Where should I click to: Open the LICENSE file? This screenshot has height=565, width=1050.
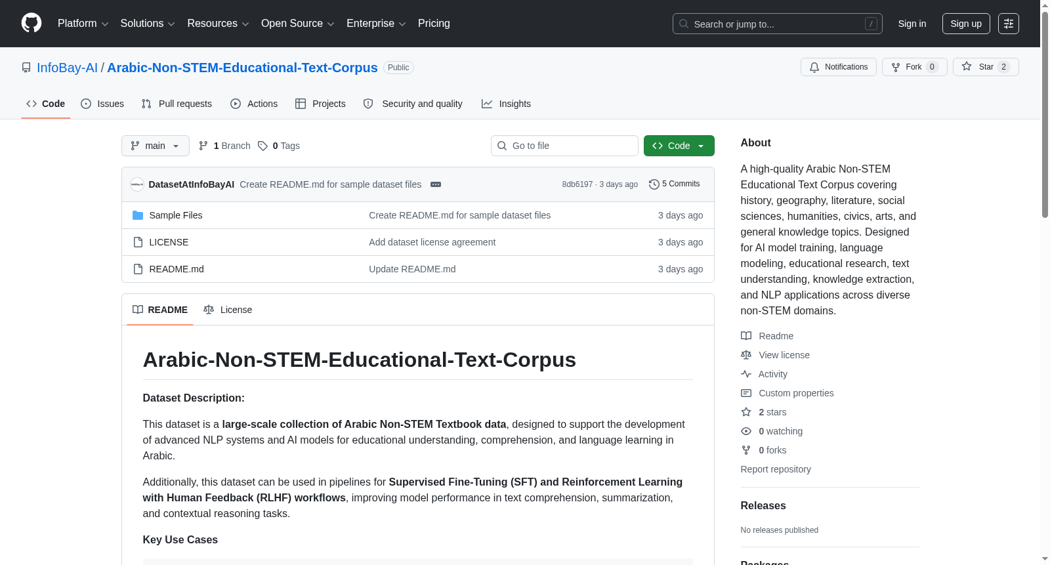click(169, 242)
